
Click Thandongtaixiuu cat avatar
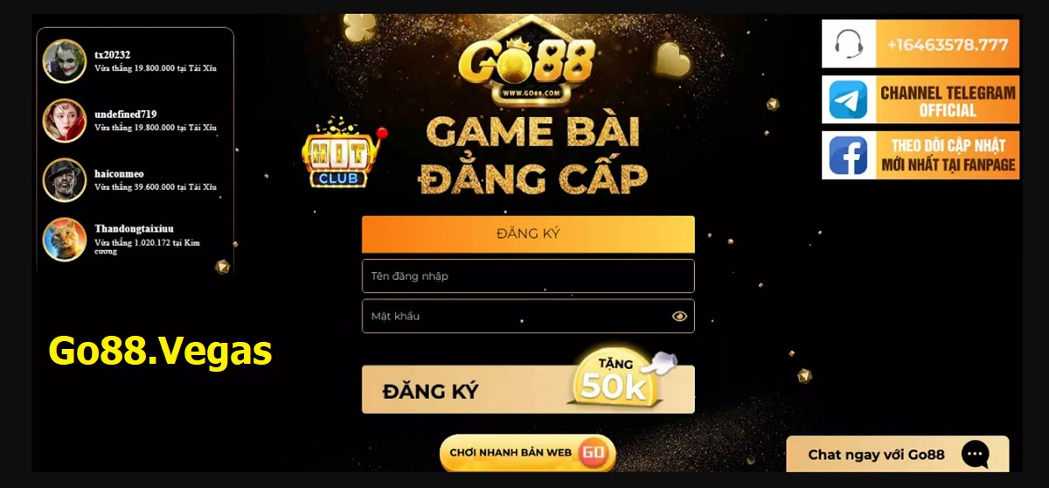point(65,240)
